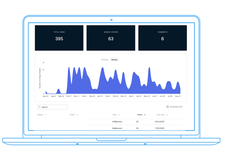This screenshot has width=228, height=153.
Task: Click the 8/14/2020 last view date
Action: coord(160,122)
